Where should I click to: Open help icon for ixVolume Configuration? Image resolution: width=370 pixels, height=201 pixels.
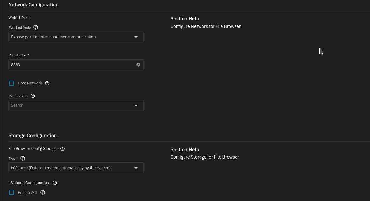[x=55, y=183]
